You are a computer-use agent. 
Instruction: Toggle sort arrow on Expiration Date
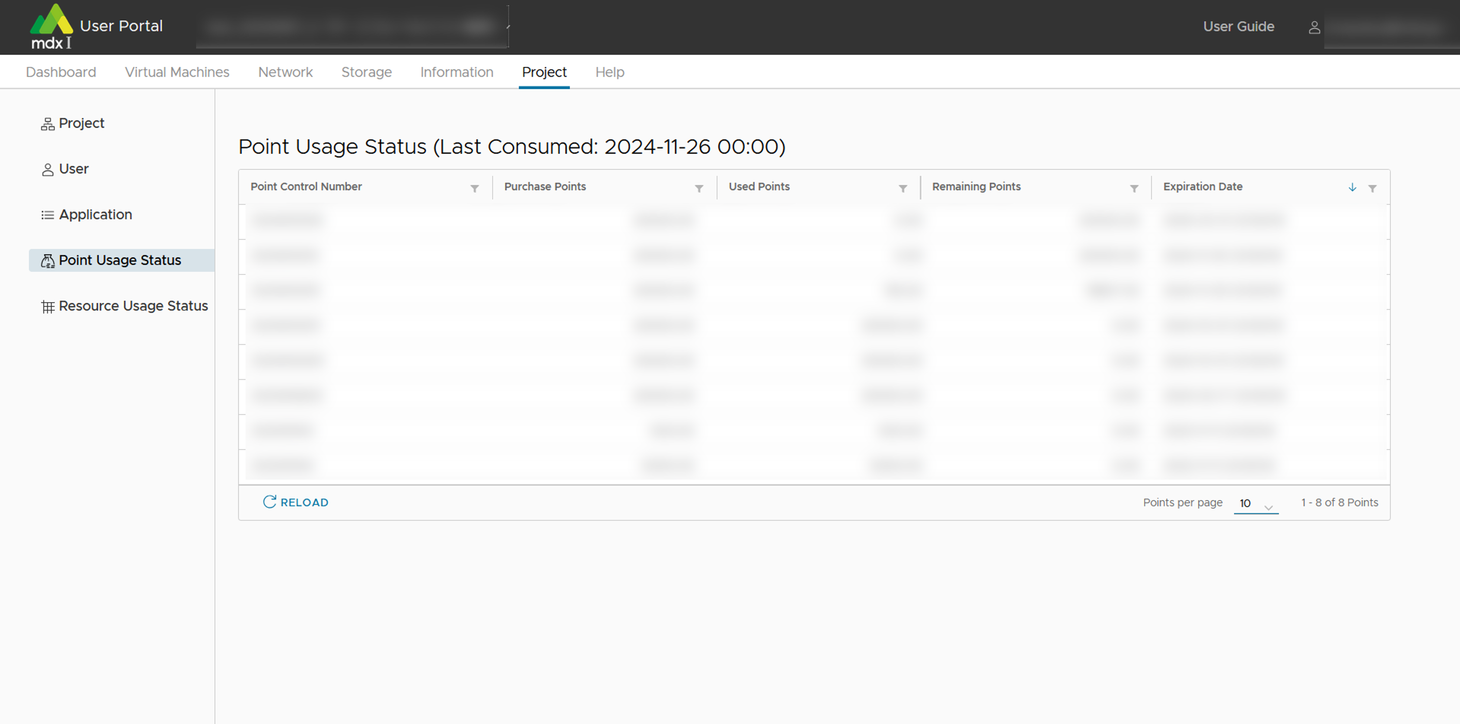pyautogui.click(x=1352, y=187)
